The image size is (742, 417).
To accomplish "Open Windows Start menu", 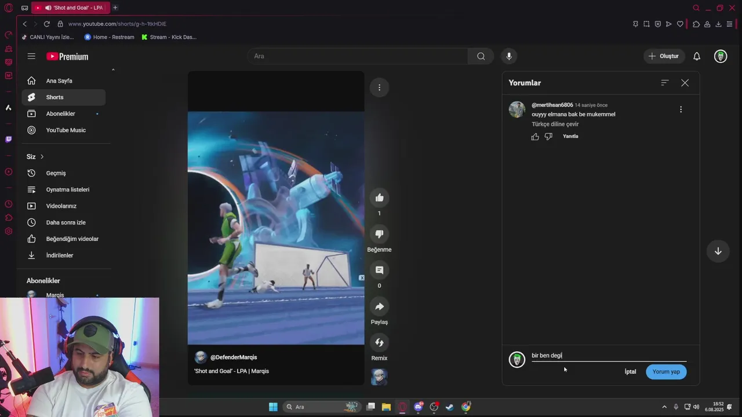I will point(273,407).
